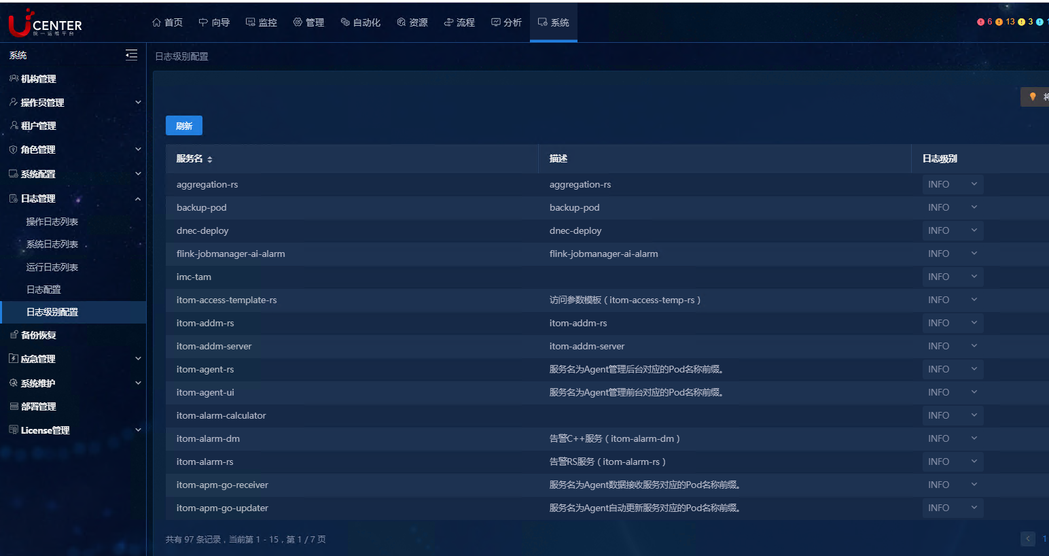Viewport: 1049px width, 556px height.
Task: Switch to the 流程 top tab
Action: click(459, 22)
